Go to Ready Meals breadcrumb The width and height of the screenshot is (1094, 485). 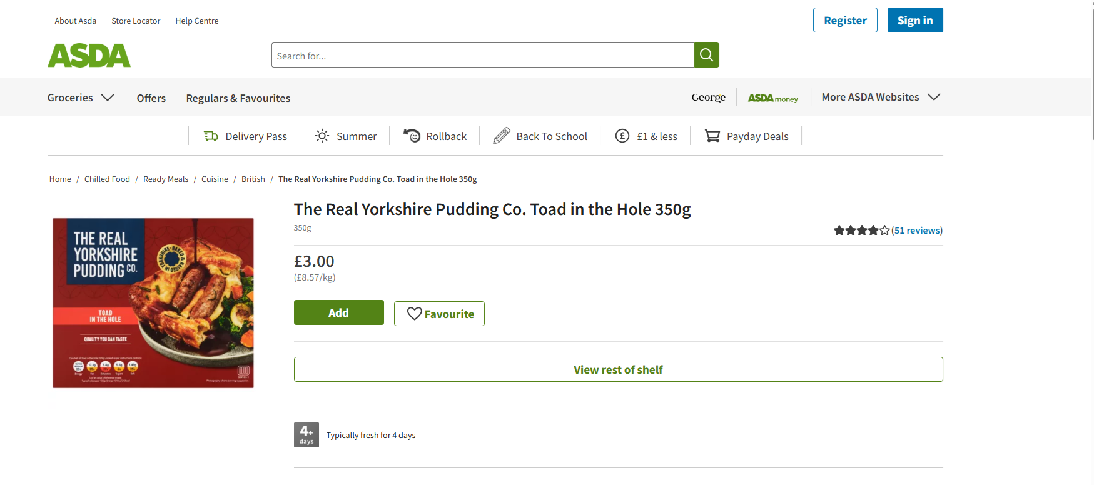tap(166, 179)
